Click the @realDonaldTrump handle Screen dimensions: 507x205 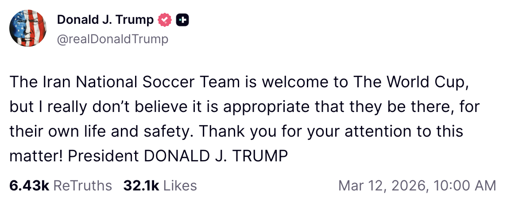click(x=112, y=39)
